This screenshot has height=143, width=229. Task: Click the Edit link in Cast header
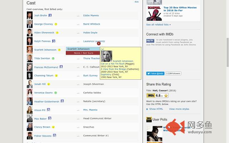(x=137, y=2)
